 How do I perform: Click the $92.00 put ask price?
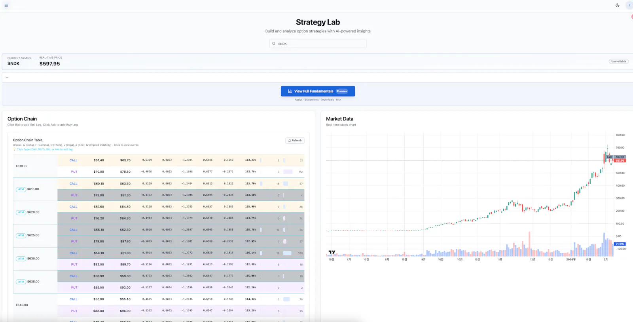point(125,288)
